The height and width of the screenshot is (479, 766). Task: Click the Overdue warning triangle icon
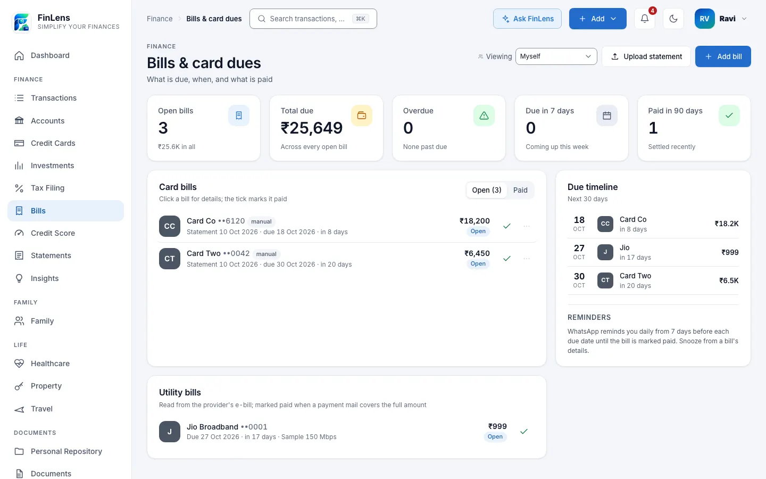[x=484, y=115]
